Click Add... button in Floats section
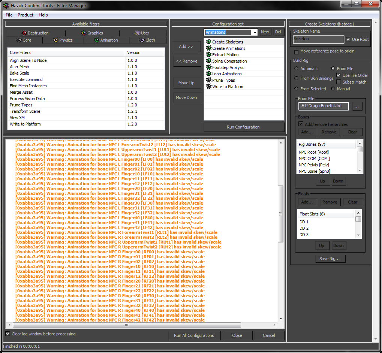Image resolution: width=382 pixels, height=353 pixels. pos(307,202)
